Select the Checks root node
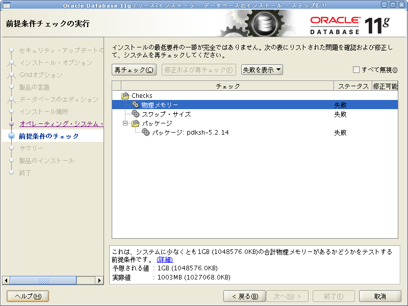Image resolution: width=408 pixels, height=306 pixels. (142, 96)
